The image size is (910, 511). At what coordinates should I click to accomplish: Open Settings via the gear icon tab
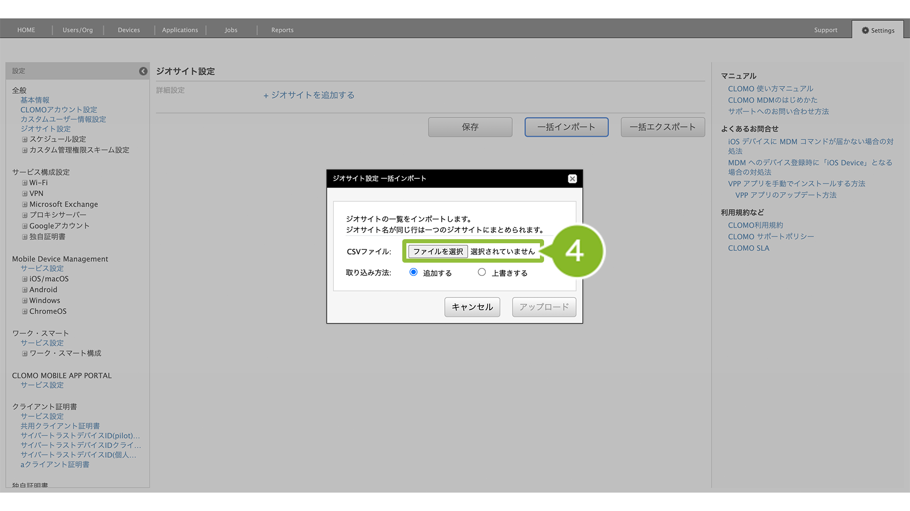(878, 30)
